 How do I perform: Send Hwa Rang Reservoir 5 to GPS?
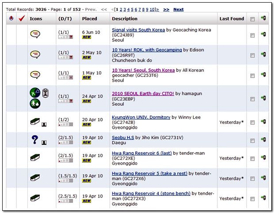pyautogui.click(x=263, y=178)
